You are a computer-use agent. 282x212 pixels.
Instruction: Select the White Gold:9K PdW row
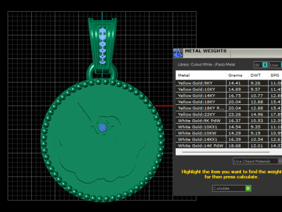[229, 121]
